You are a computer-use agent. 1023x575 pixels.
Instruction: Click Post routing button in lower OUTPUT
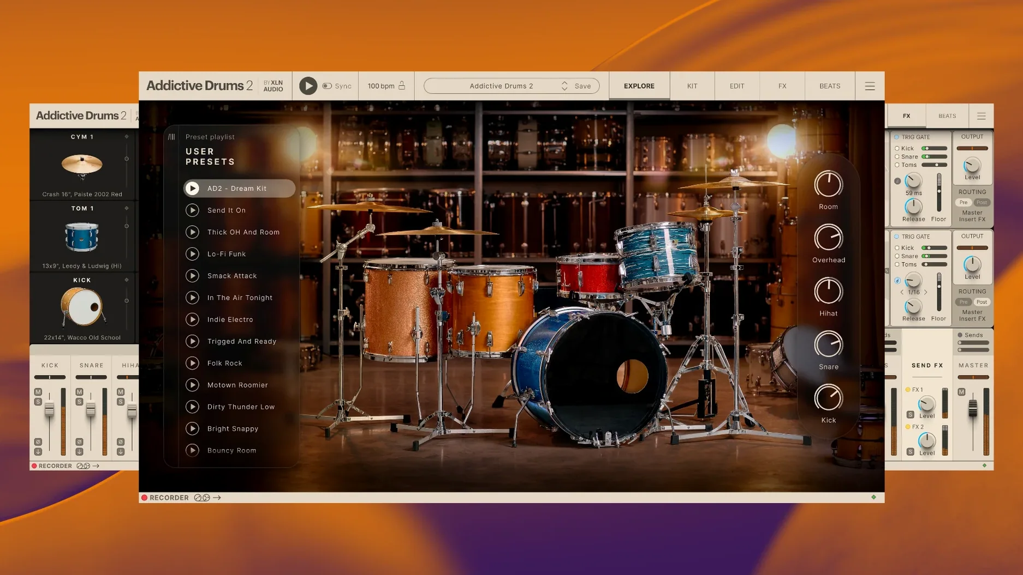point(982,302)
